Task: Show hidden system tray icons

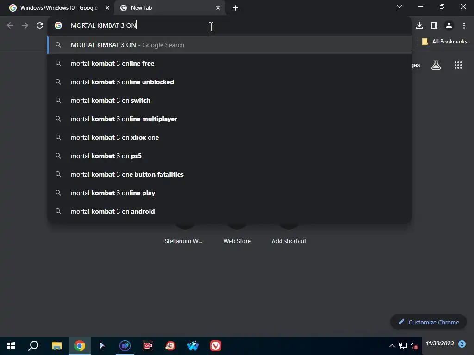Action: (x=392, y=346)
